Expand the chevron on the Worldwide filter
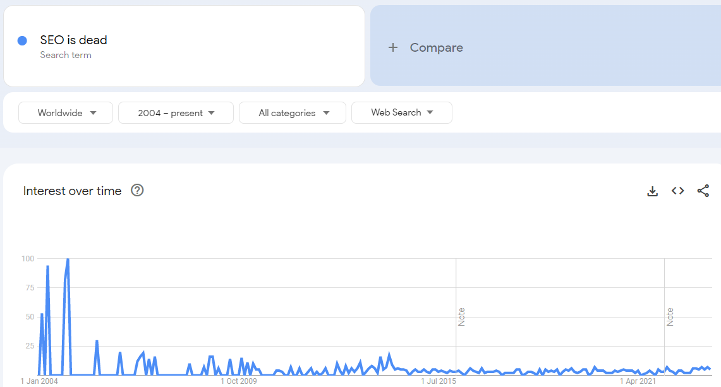This screenshot has width=721, height=387. tap(94, 112)
